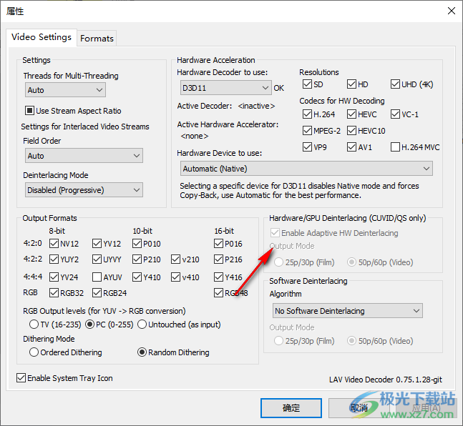Toggle RGB24 output format checkbox
The height and width of the screenshot is (426, 463).
(x=97, y=293)
